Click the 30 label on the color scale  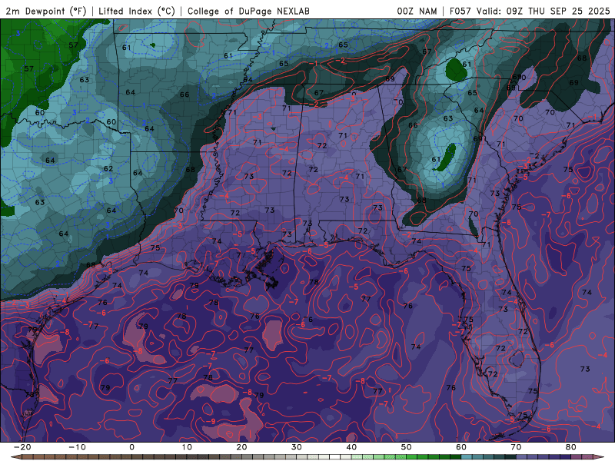click(297, 447)
